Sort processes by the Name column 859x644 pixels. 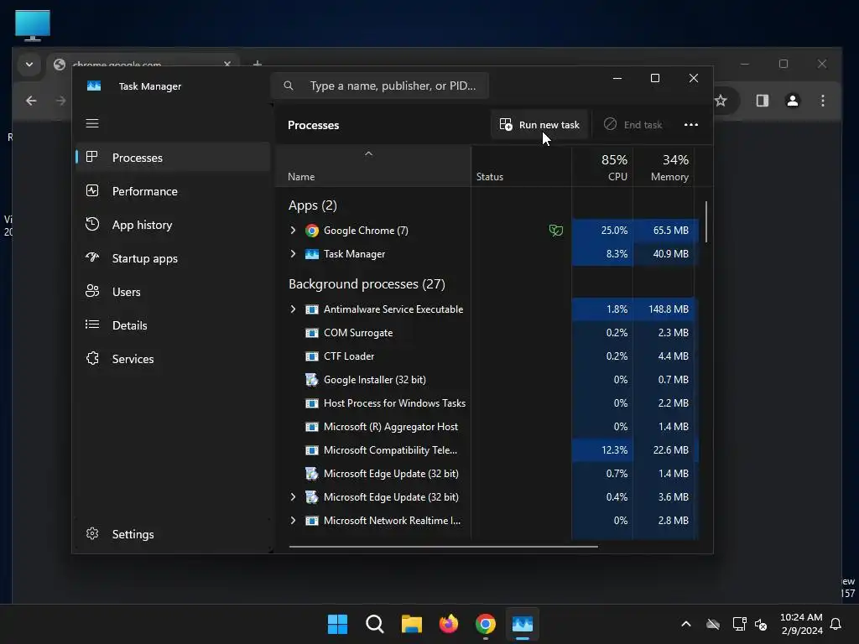coord(373,167)
